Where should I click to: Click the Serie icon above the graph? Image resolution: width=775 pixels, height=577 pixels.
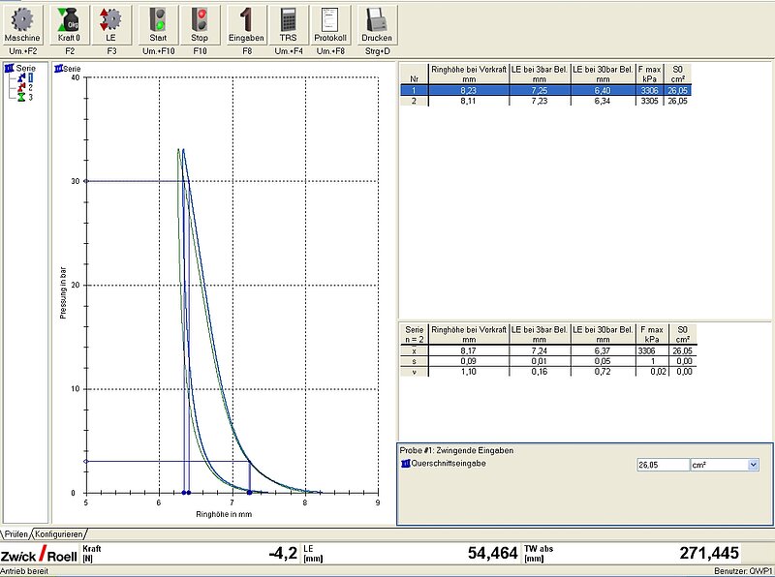[59, 69]
